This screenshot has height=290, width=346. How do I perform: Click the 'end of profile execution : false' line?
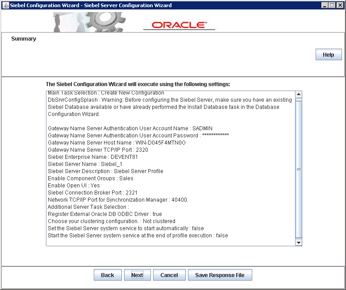point(138,236)
